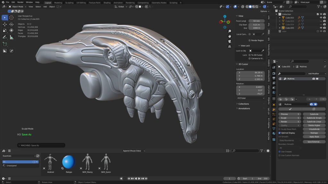Hide Cube.002 using its eye icon
The width and height of the screenshot is (328, 184).
click(x=321, y=18)
